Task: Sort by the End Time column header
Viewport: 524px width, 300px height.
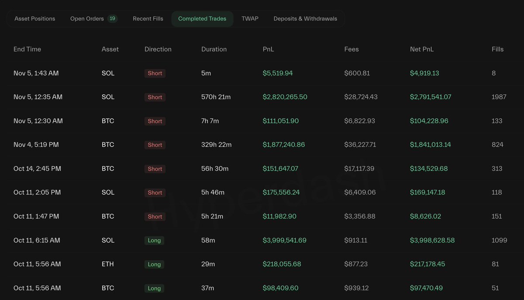Action: [27, 49]
